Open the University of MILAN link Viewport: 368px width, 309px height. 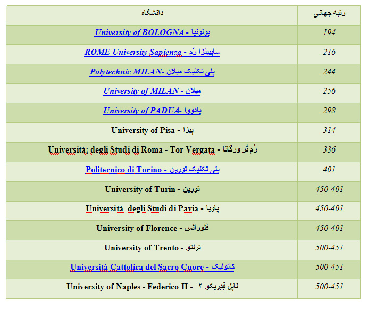pyautogui.click(x=152, y=91)
